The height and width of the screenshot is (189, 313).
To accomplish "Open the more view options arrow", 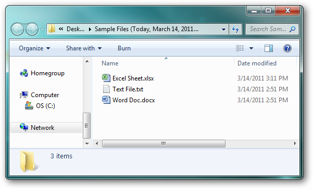I will tap(252, 48).
